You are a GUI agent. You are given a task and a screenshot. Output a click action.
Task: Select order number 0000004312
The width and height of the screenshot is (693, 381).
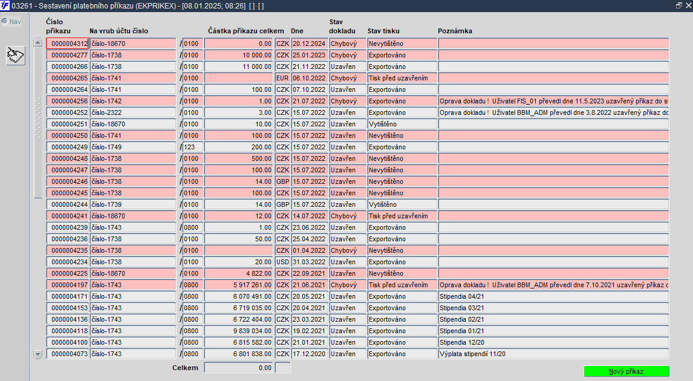click(x=68, y=44)
